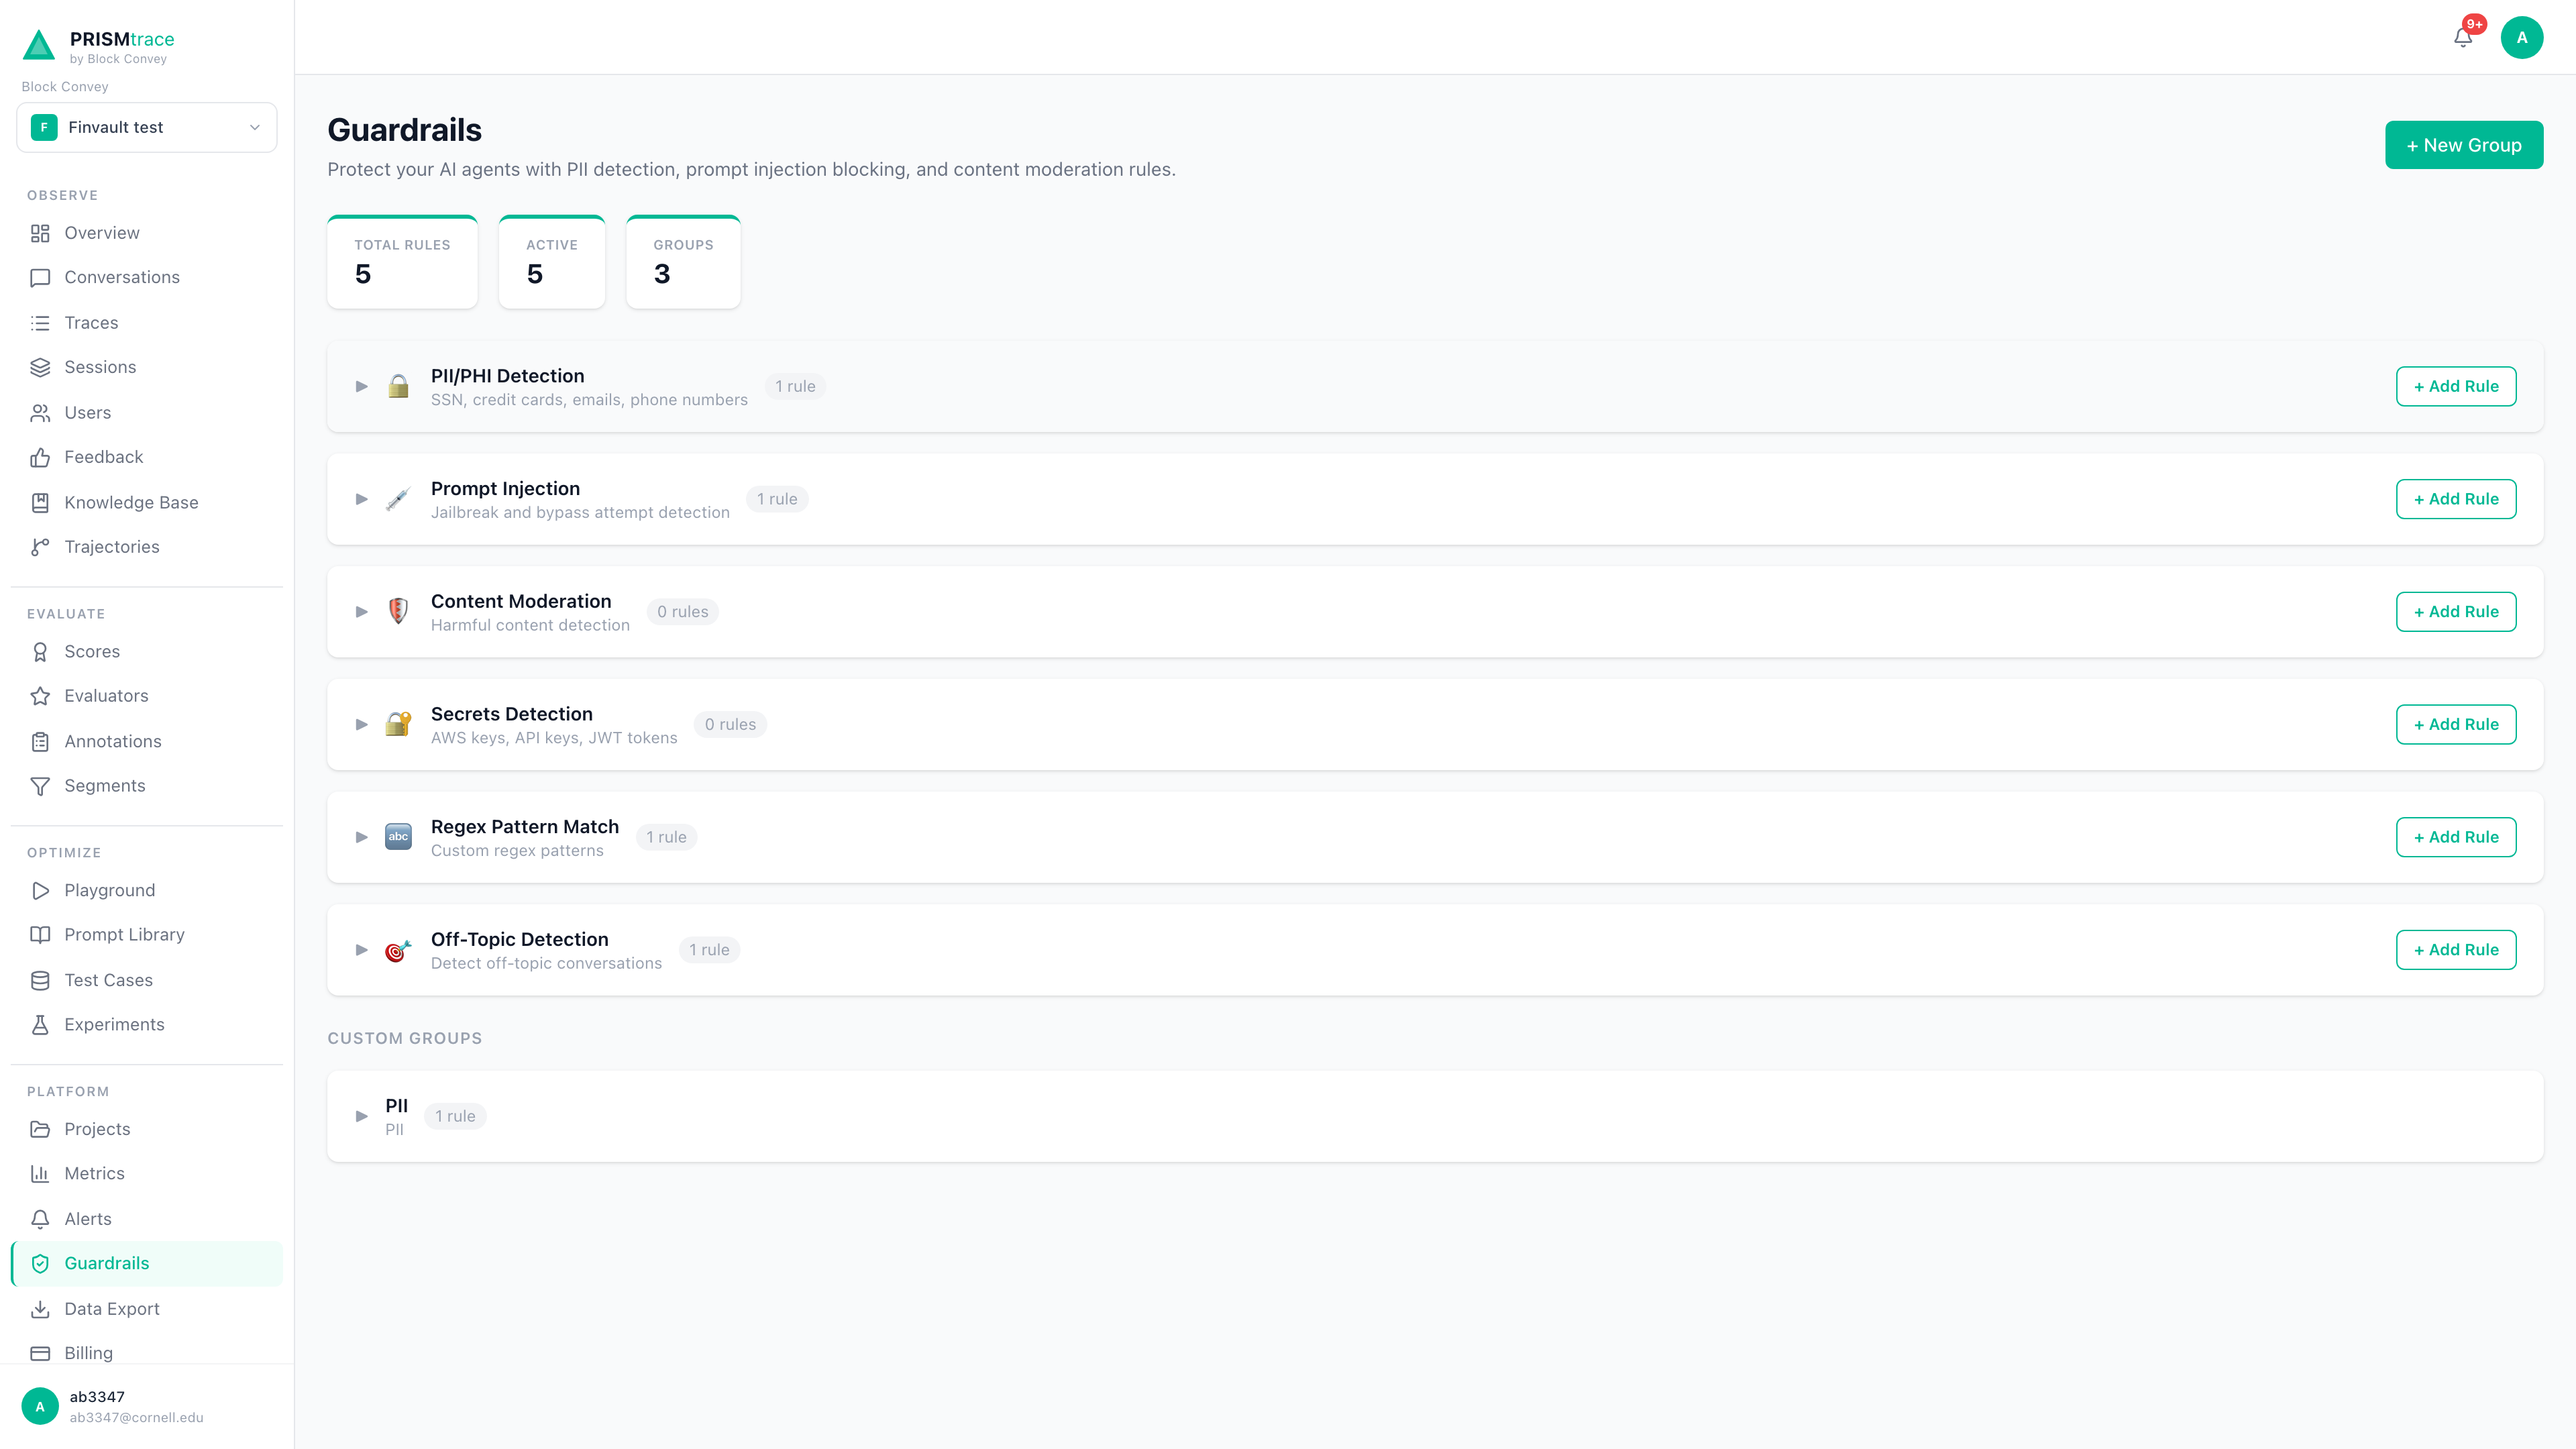Click the Feedback thumbs-up icon
2576x1449 pixels.
point(40,458)
